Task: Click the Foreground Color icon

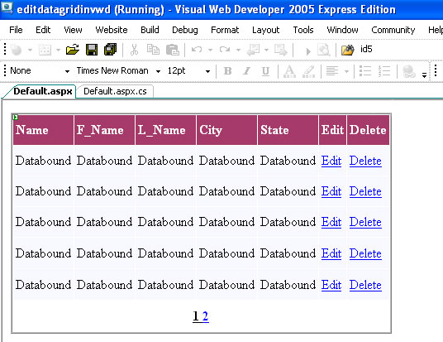Action: point(289,71)
